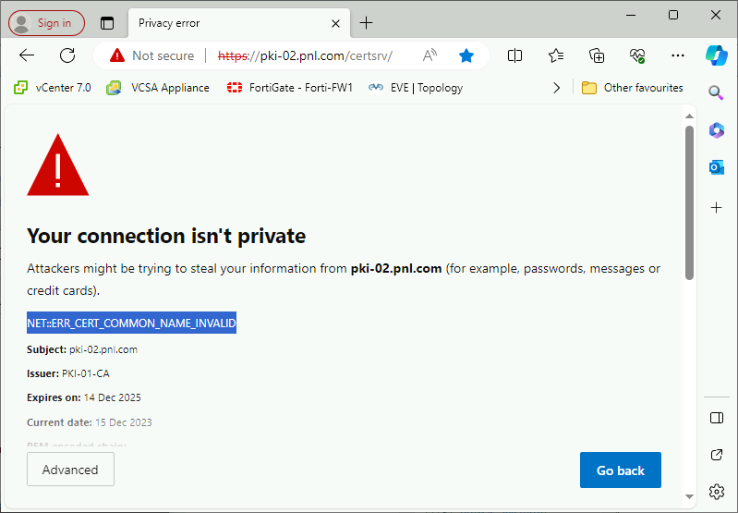
Task: Click the Not secure site indicator
Action: click(151, 55)
